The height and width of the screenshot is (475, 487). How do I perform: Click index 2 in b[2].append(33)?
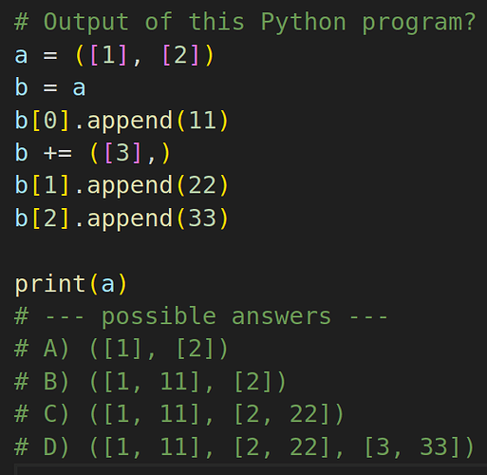pyautogui.click(x=51, y=218)
